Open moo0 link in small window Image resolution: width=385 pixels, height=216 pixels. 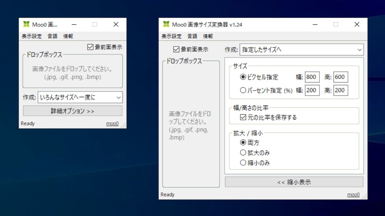click(112, 124)
